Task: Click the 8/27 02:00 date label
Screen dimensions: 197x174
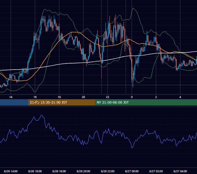Action: 156,171
